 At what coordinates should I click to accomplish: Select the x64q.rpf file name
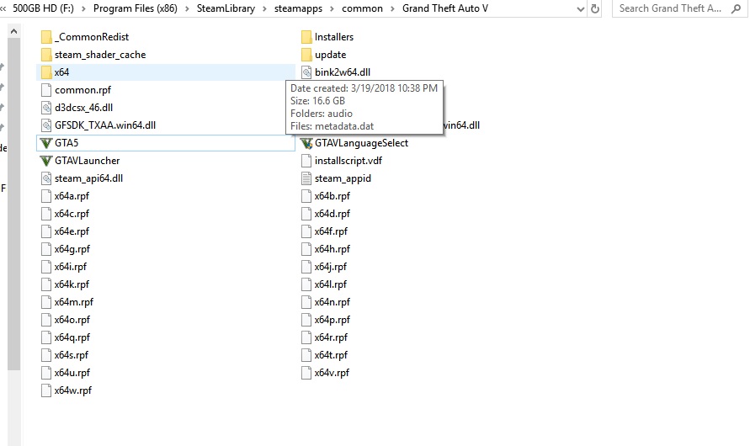pyautogui.click(x=72, y=337)
